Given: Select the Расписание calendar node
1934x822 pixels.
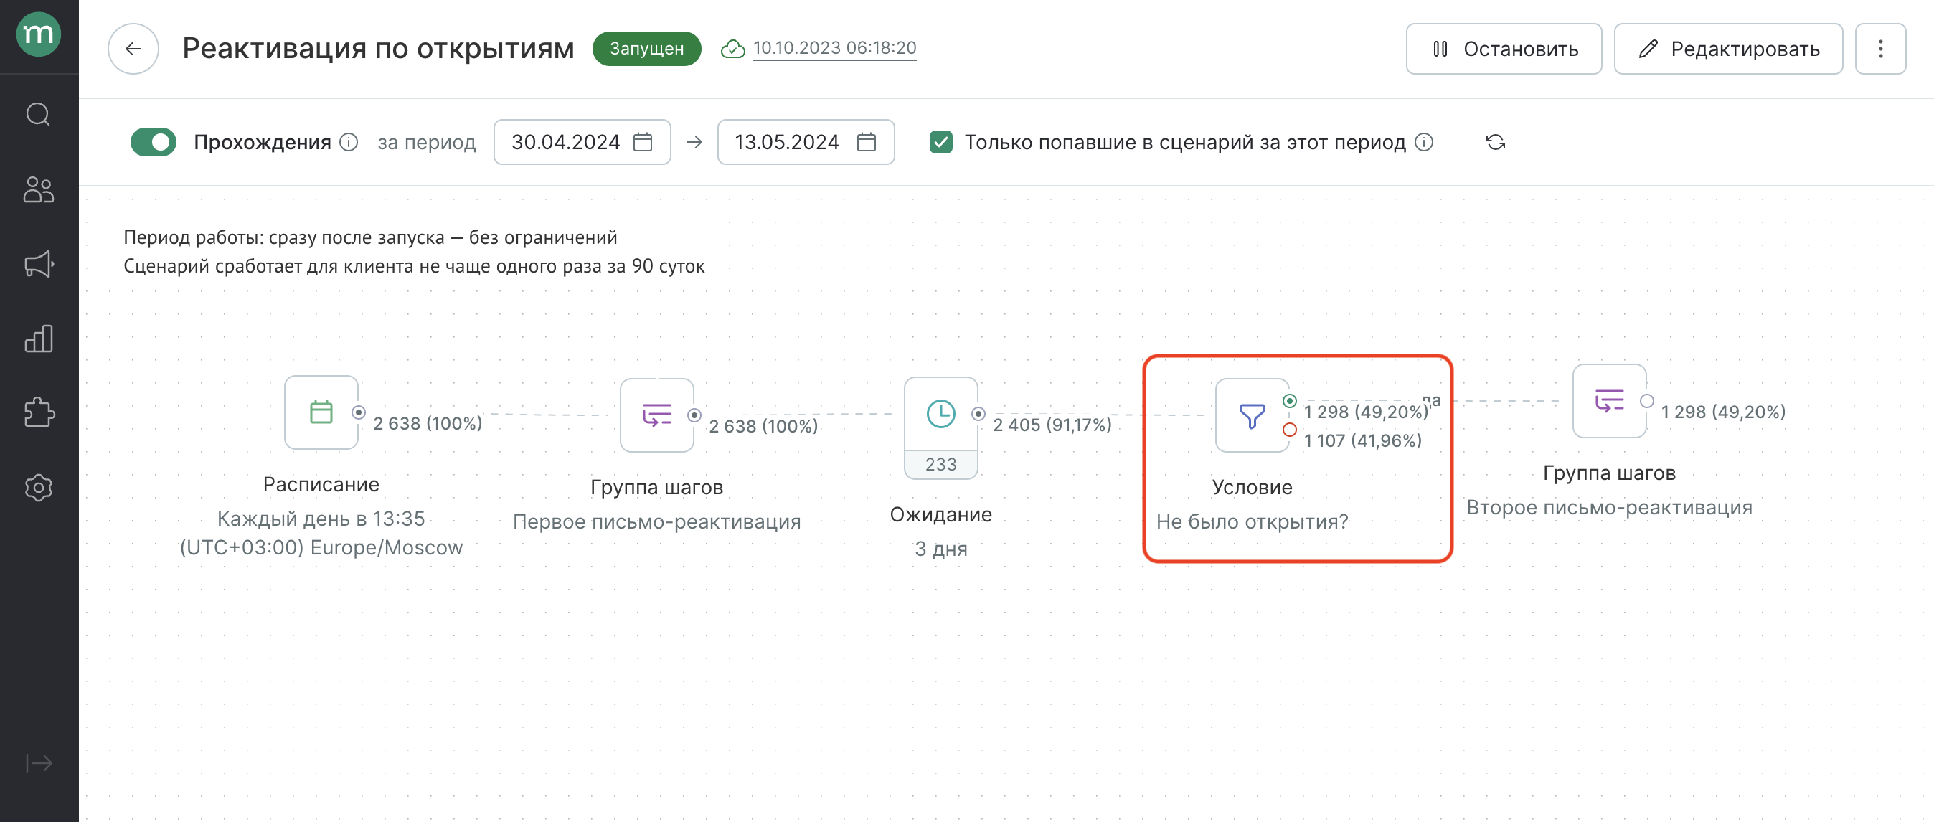Looking at the screenshot, I should click(321, 412).
